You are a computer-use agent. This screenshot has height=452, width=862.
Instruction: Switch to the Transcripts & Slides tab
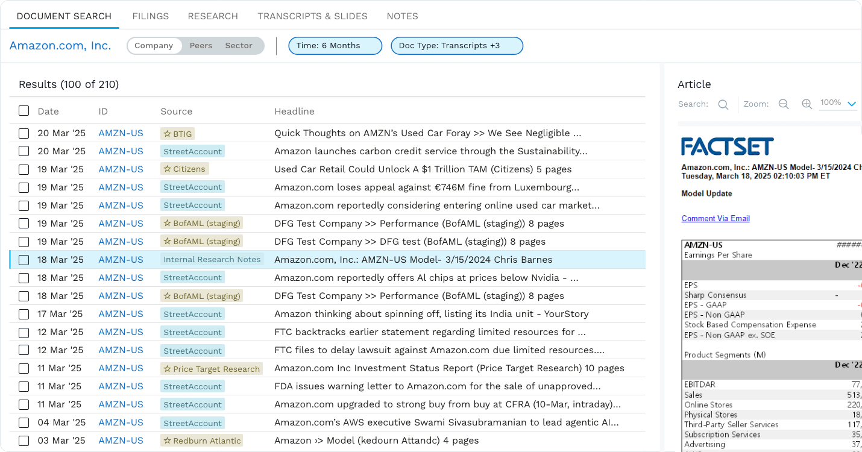(x=312, y=16)
